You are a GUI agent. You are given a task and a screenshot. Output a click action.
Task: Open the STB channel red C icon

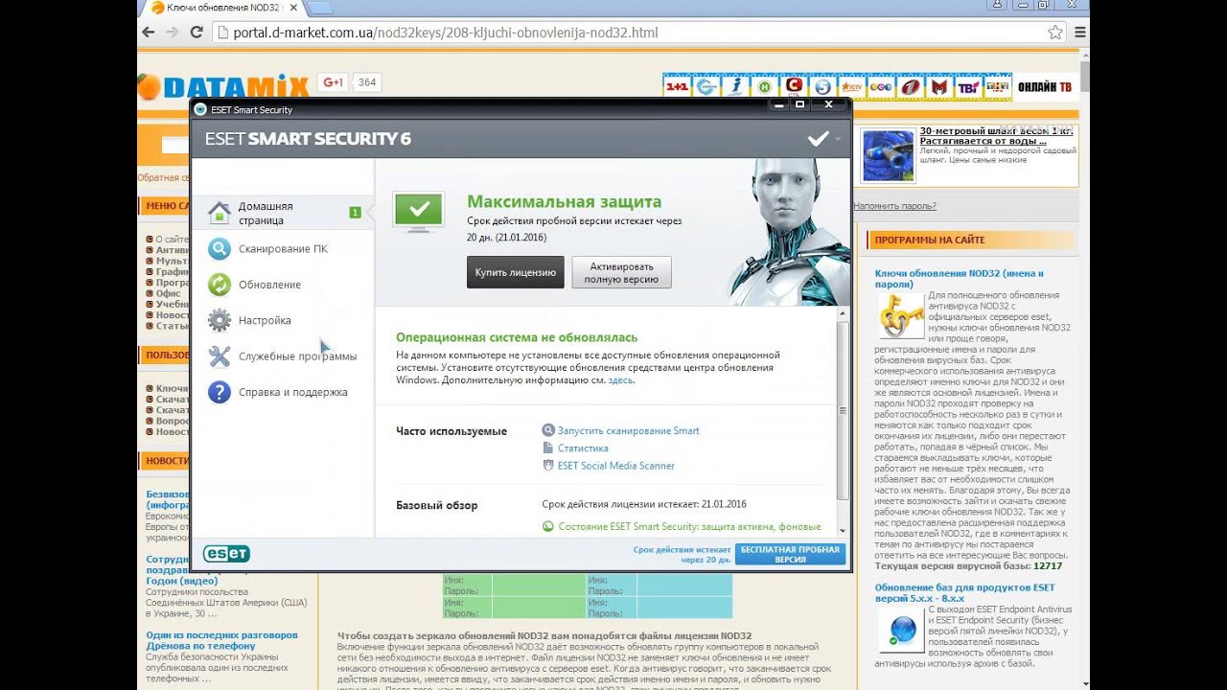[793, 87]
